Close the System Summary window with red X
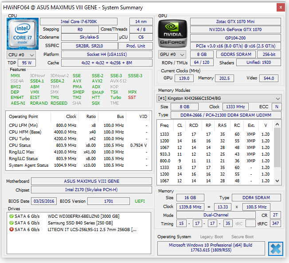The width and height of the screenshot is (289, 263). (281, 8)
